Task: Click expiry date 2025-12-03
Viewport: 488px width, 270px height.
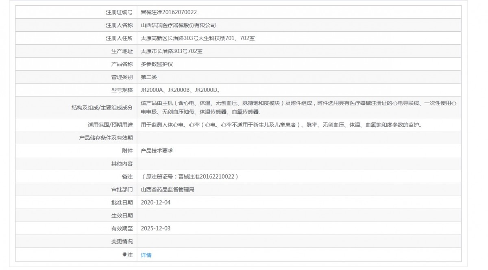Action: click(x=155, y=228)
